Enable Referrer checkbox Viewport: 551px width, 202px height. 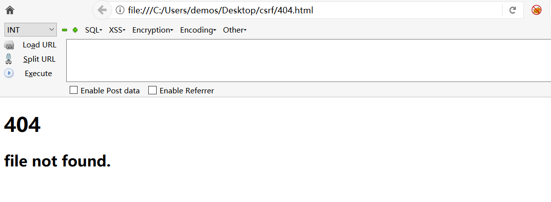click(152, 90)
